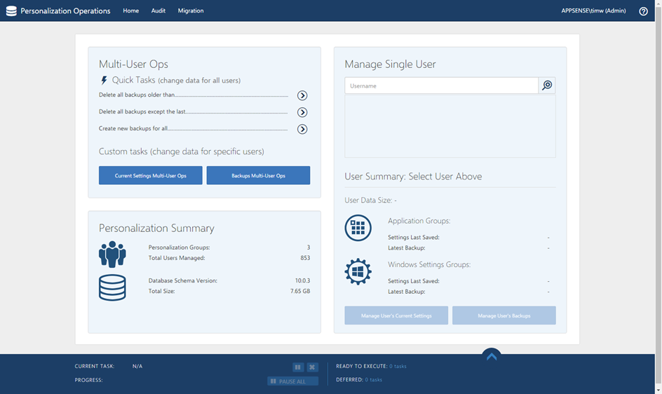This screenshot has width=662, height=394.
Task: Open the help question mark icon
Action: [643, 11]
